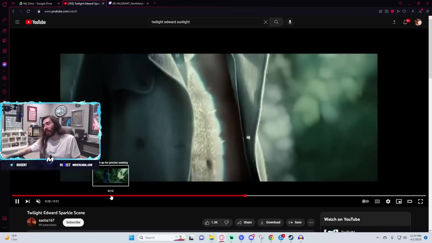This screenshot has width=432, height=243.
Task: Click the address bar URL www.youtube.com/watch
Action: 61,11
